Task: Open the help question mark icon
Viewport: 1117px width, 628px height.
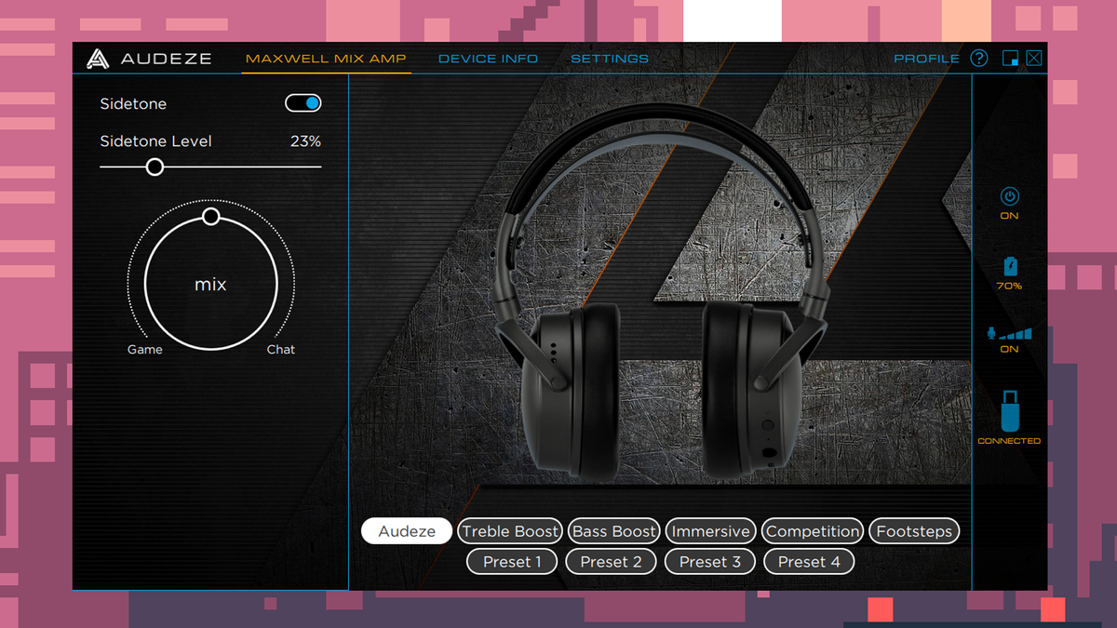Action: click(x=978, y=58)
